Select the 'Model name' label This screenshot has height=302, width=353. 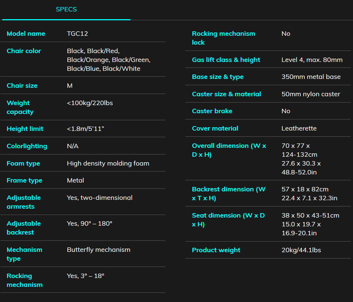(x=26, y=34)
